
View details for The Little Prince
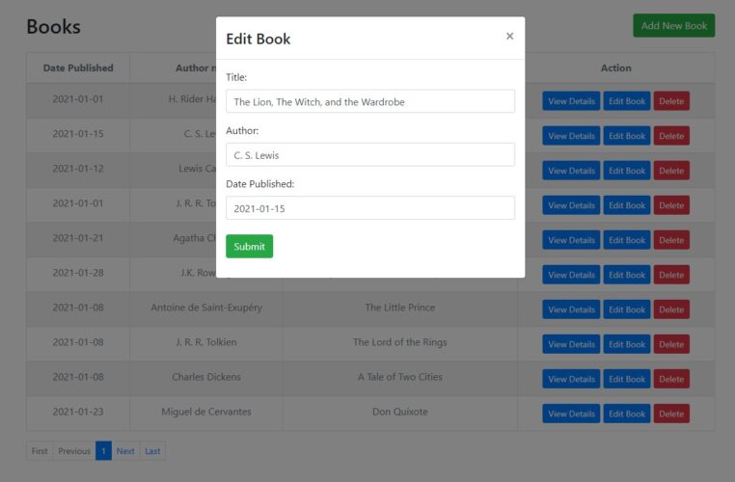click(x=571, y=309)
